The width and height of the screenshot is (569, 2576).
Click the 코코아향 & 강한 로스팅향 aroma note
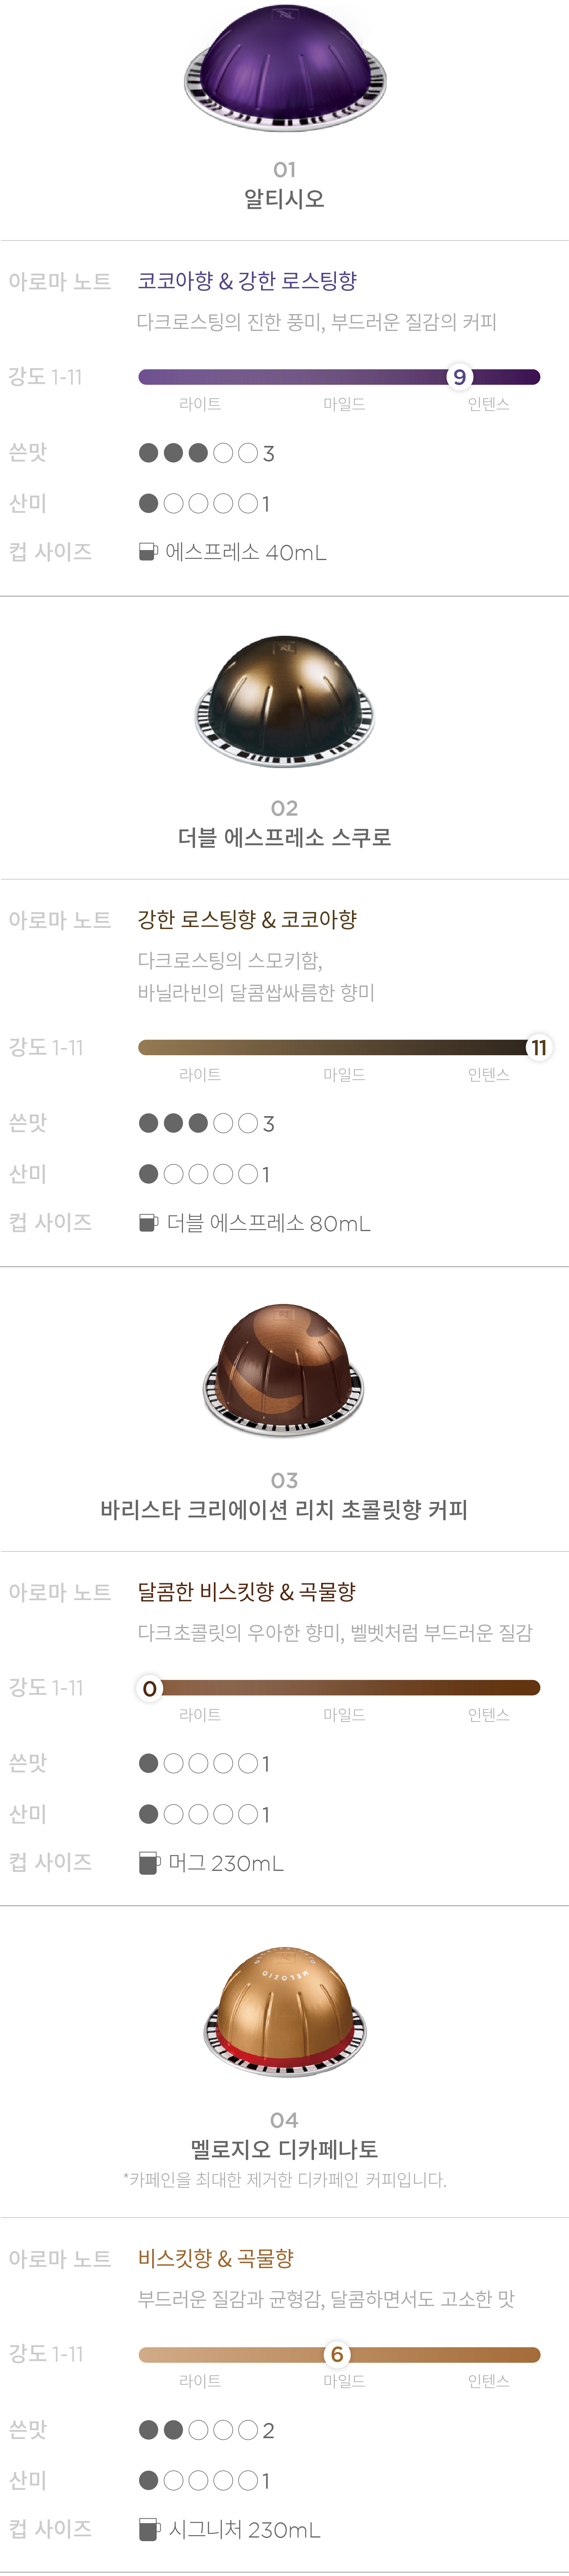click(x=247, y=281)
